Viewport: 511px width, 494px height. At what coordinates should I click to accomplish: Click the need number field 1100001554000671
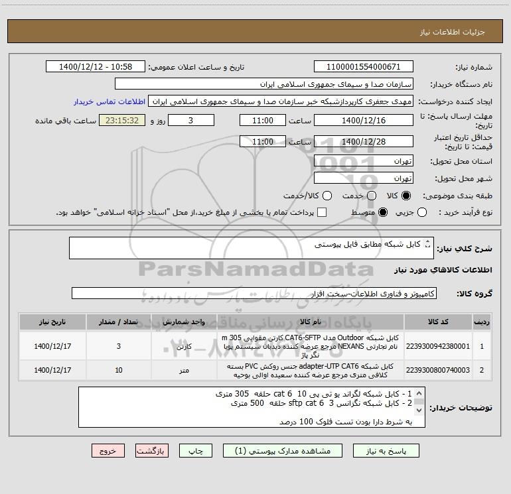tap(364, 67)
